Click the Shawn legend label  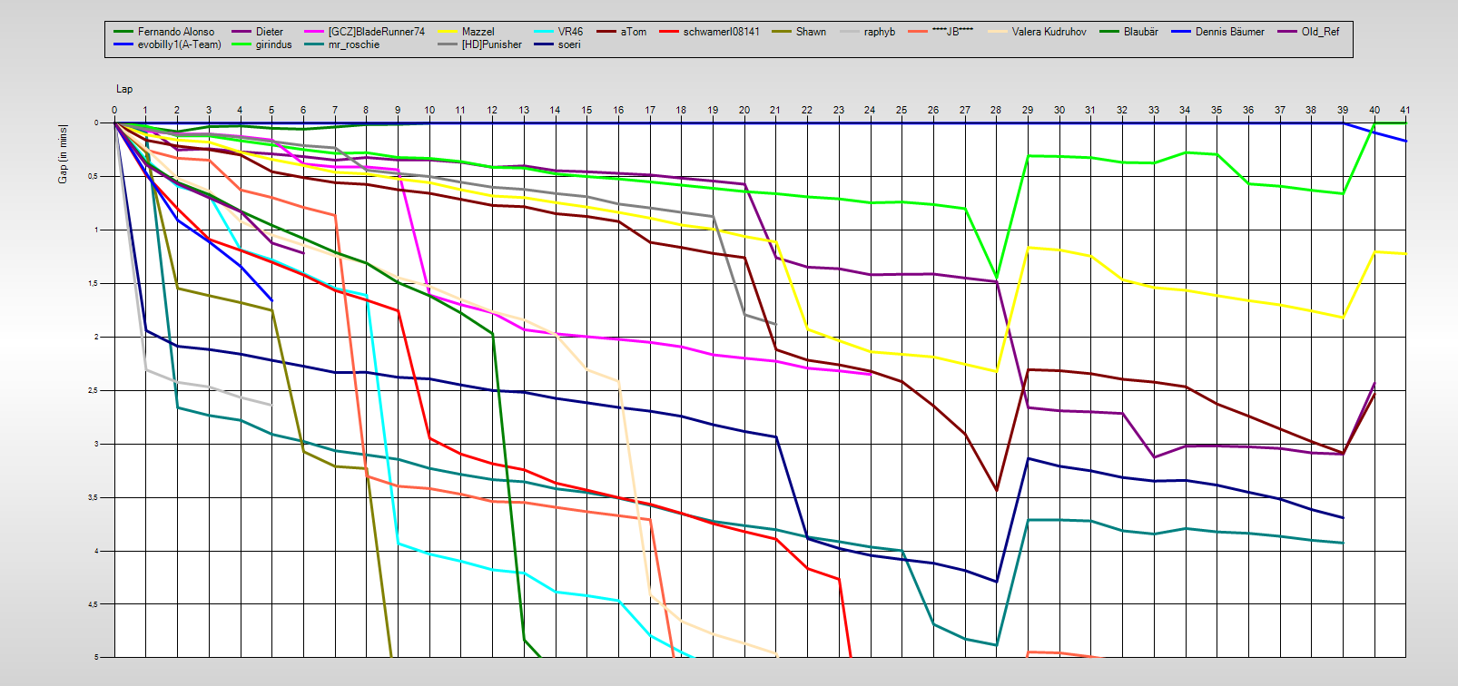tap(811, 32)
